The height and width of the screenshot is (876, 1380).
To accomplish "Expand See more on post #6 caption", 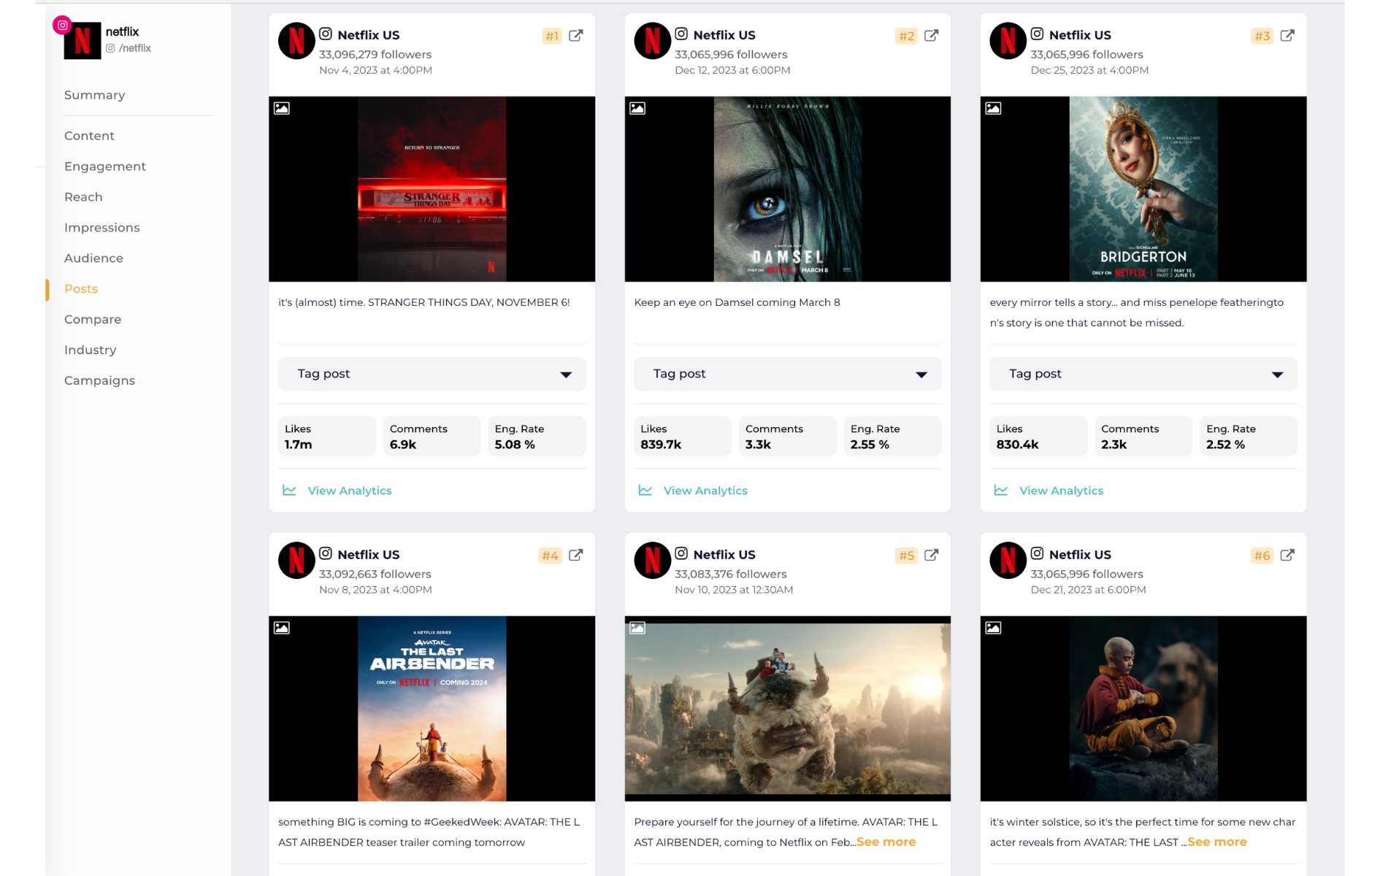I will [1217, 842].
